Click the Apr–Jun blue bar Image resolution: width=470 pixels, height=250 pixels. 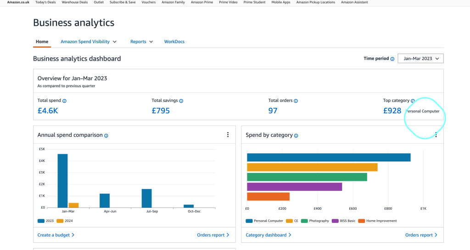105,200
